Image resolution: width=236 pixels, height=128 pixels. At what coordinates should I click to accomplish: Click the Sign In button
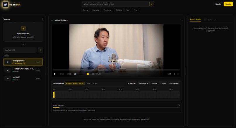[218, 4]
